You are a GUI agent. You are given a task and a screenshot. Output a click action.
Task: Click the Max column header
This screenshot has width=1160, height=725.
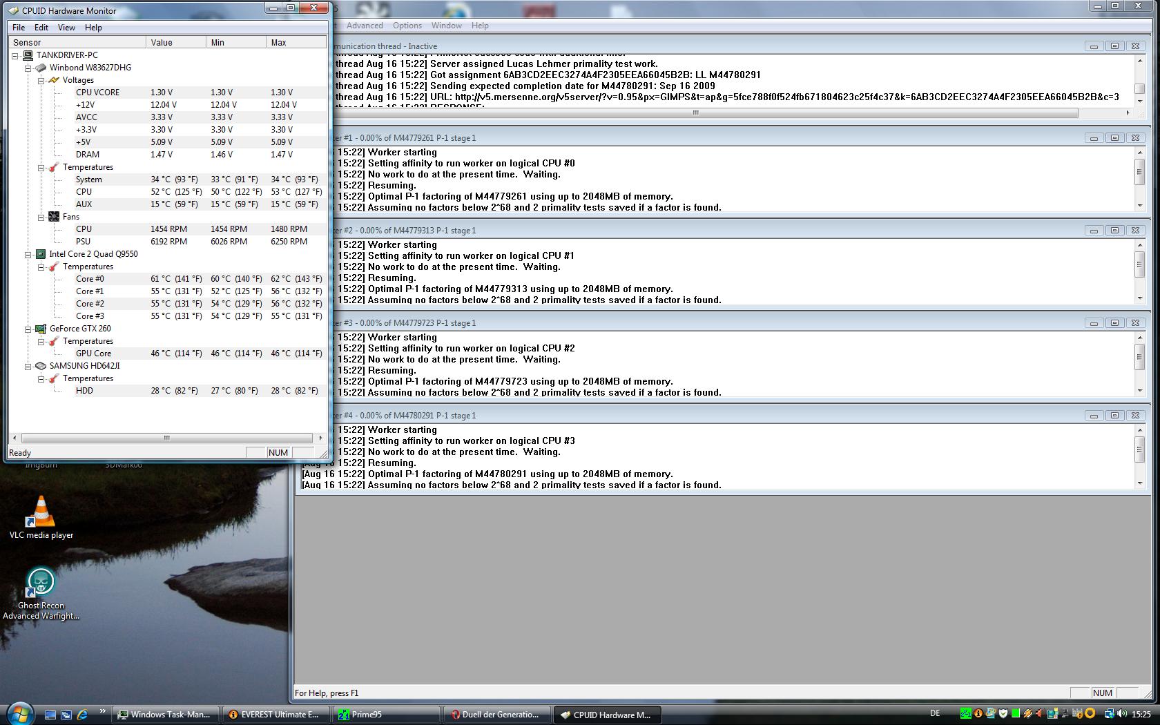pyautogui.click(x=296, y=42)
